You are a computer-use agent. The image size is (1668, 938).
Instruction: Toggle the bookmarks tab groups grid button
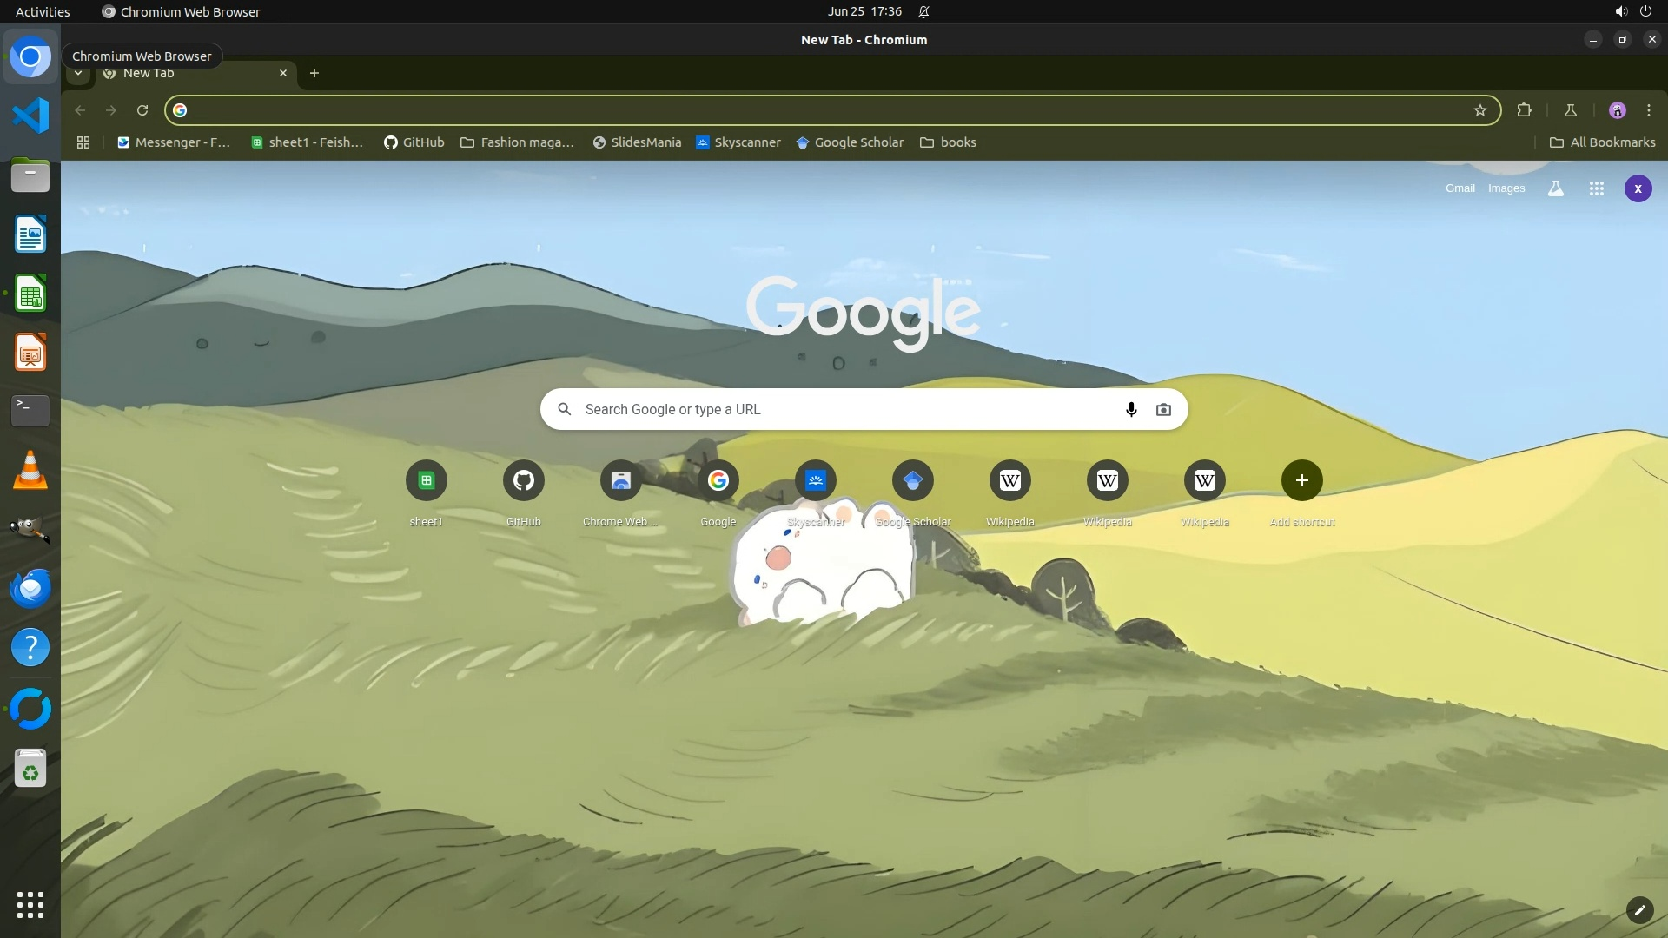click(83, 142)
